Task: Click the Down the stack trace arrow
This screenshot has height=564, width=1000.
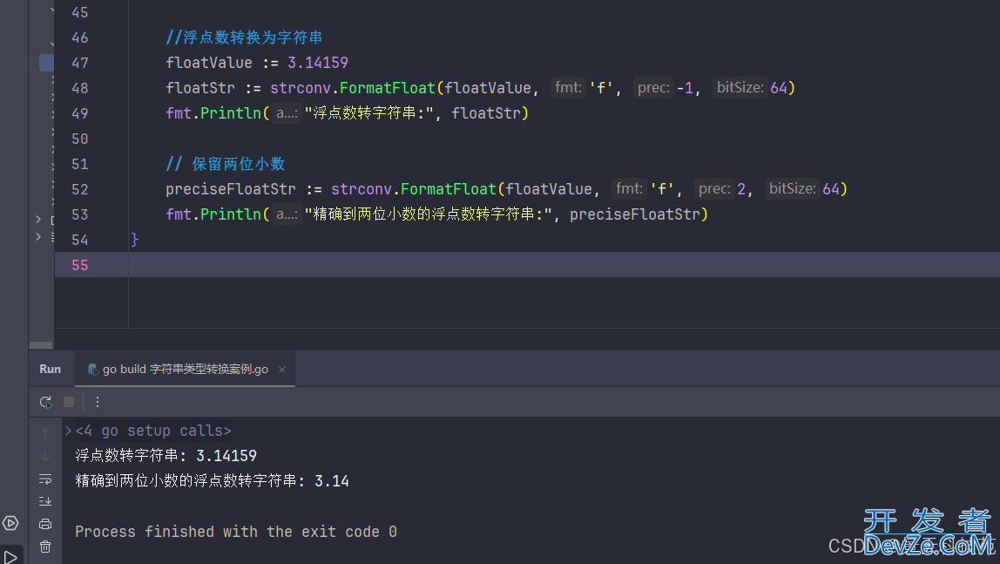Action: tap(45, 456)
